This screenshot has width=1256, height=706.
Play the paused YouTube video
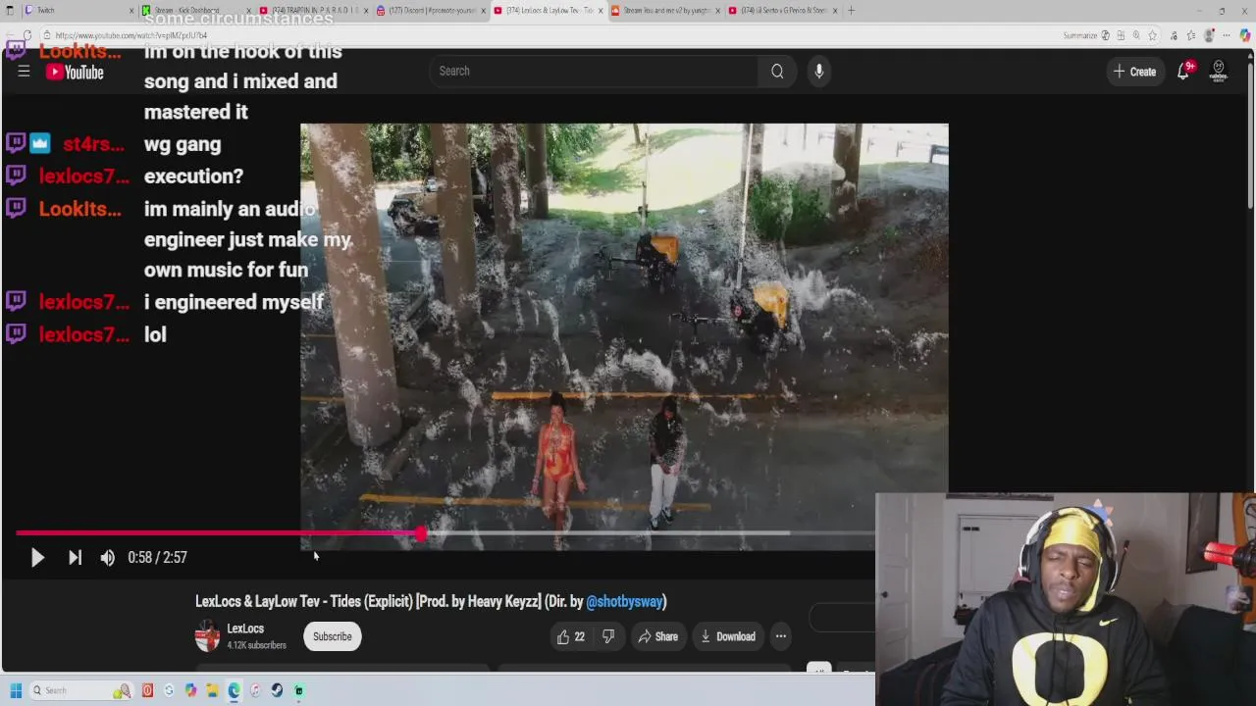[x=37, y=557]
